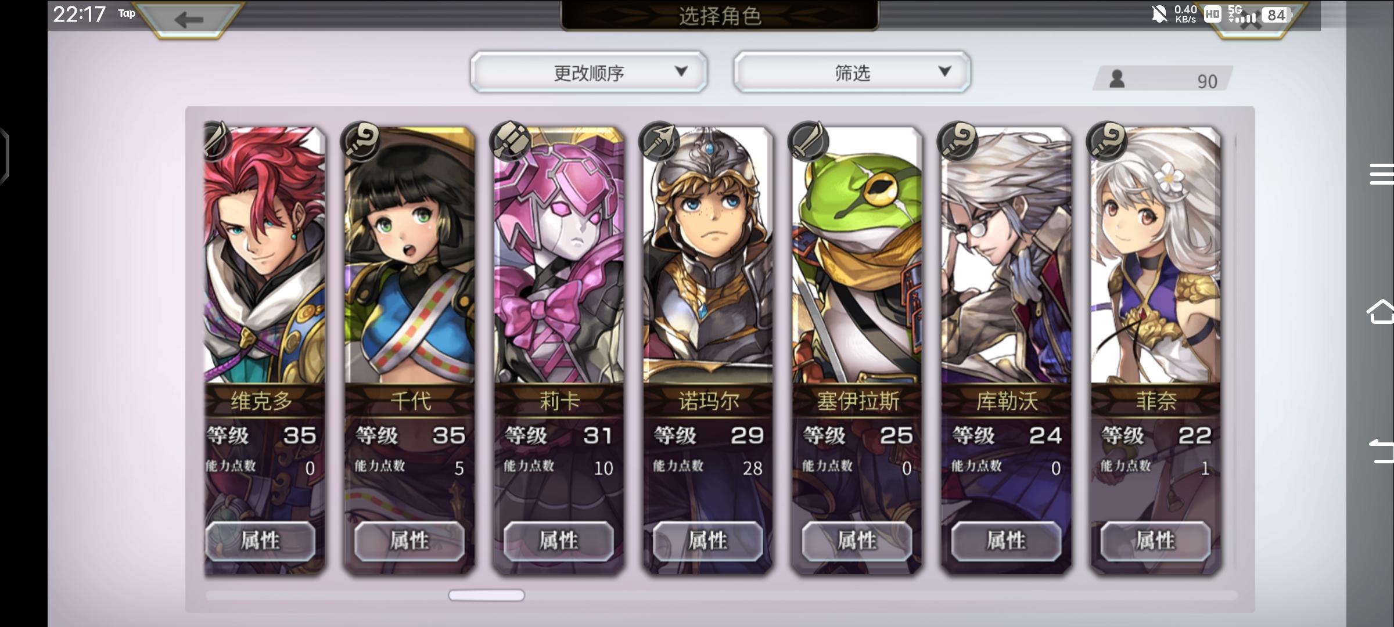Click the staff weapon icon on 库勒沃's card
Image resolution: width=1394 pixels, height=627 pixels.
(957, 141)
